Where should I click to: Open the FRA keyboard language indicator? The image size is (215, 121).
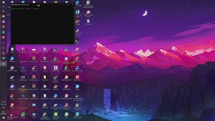[3, 108]
